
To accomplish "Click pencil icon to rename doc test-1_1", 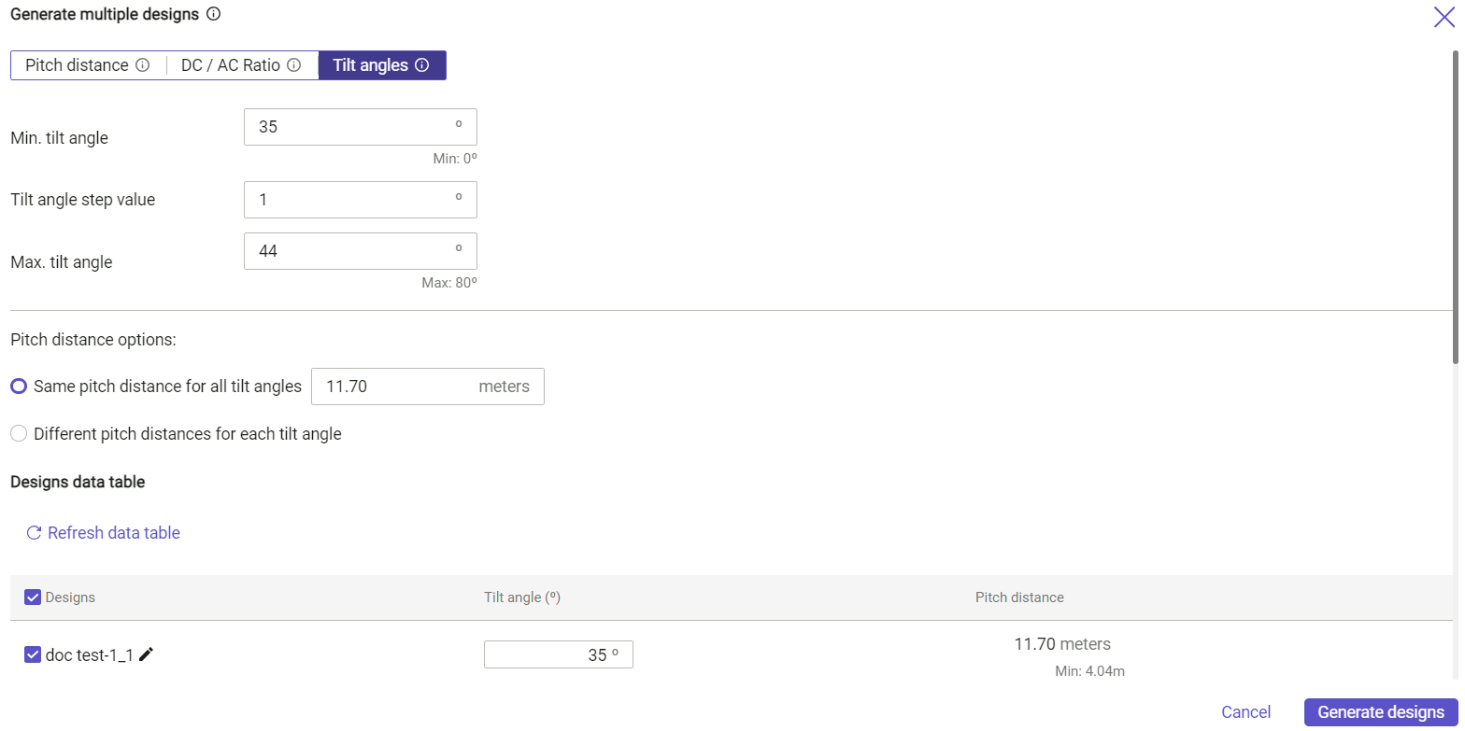I will (146, 655).
